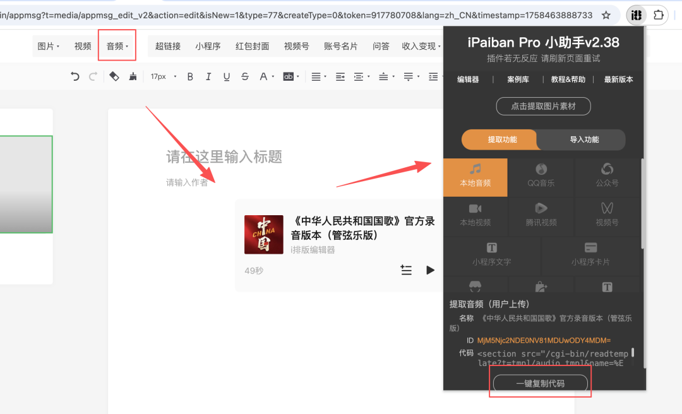Viewport: 682px width, 414px height.
Task: Click the green-bordered article cover thumbnail
Action: [x=26, y=184]
